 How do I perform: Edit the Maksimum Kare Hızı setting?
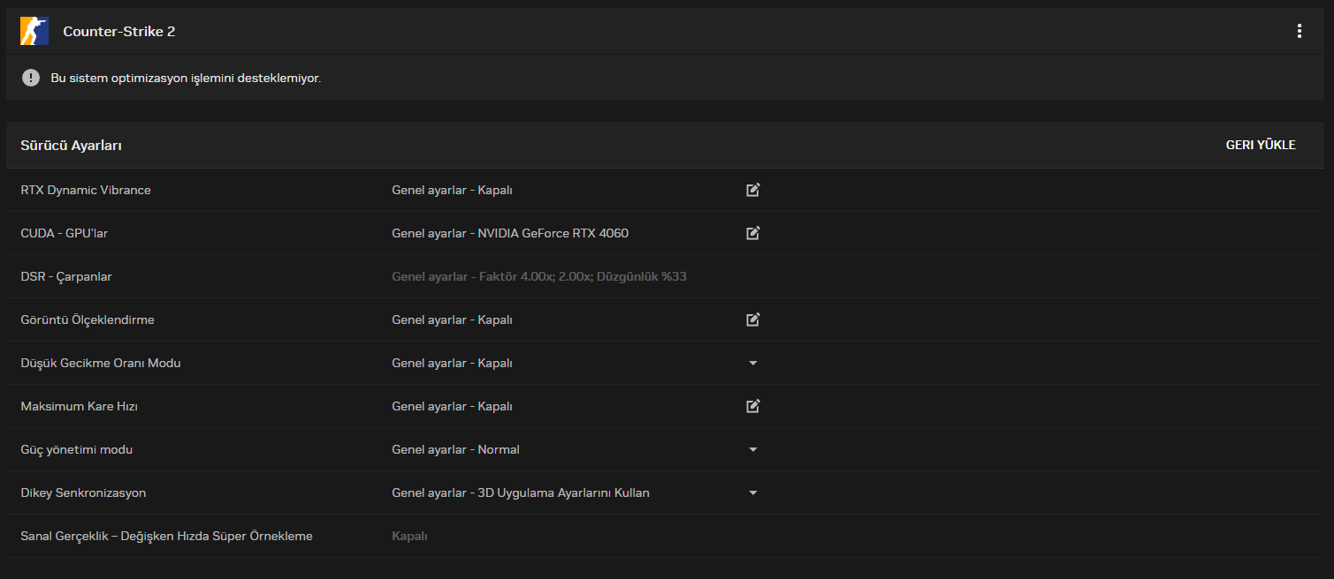[753, 406]
